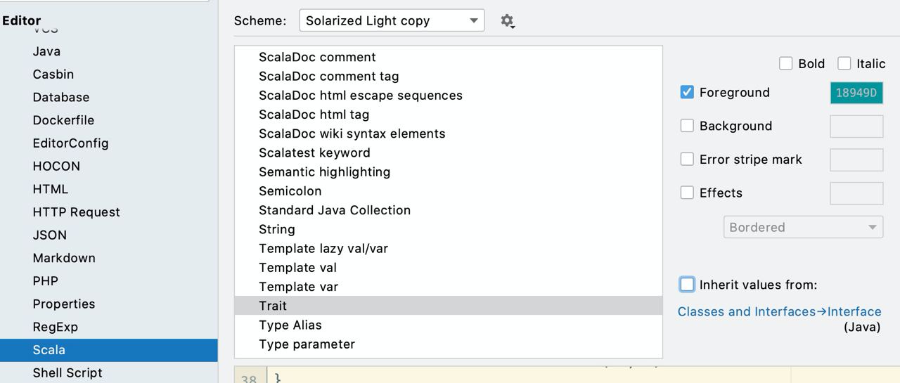The height and width of the screenshot is (383, 900).
Task: Select ScalaDoc comment tag entry
Action: point(449,76)
